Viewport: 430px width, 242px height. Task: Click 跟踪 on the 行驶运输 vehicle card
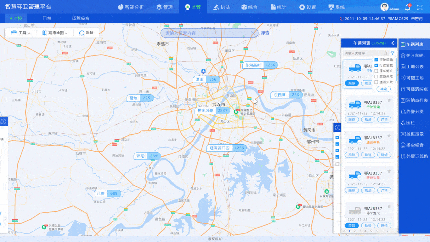[x=352, y=119]
